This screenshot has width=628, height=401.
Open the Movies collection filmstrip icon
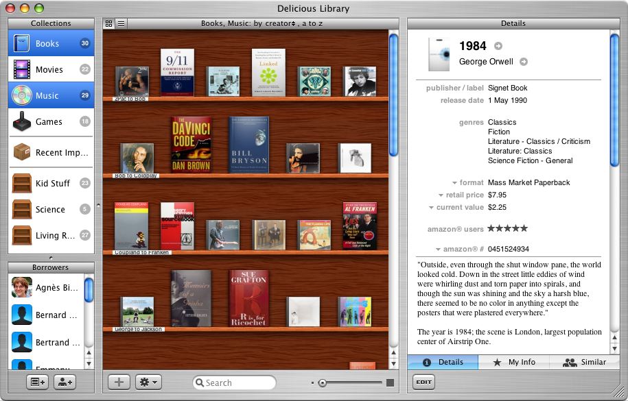click(x=21, y=69)
